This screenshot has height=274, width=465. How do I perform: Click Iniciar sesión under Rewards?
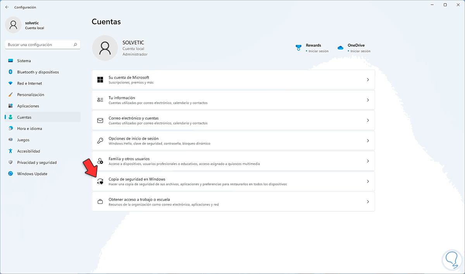pos(319,51)
